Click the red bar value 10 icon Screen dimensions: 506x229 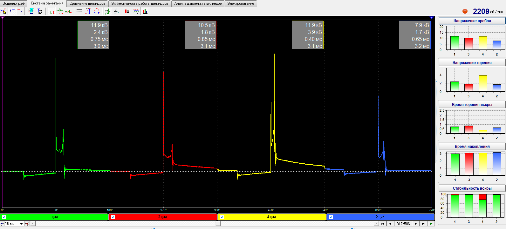pos(127,11)
